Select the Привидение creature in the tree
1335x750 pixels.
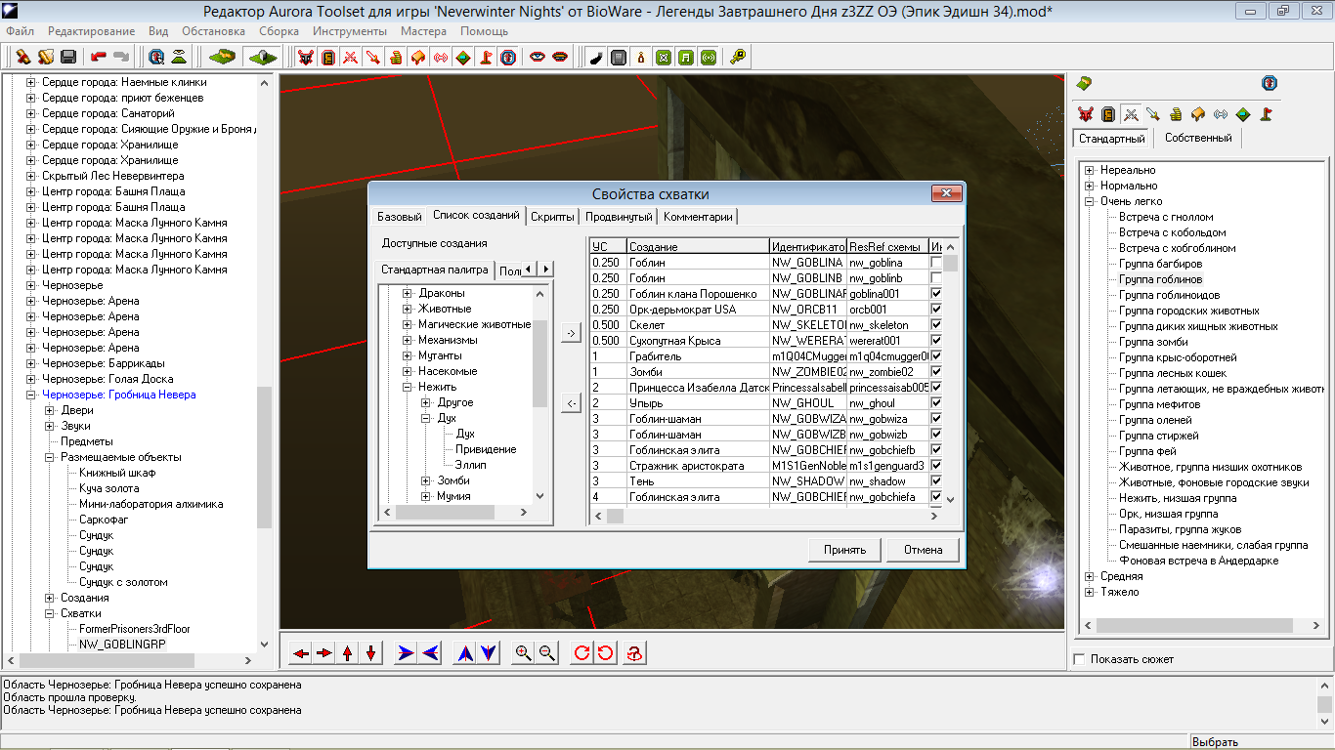[x=486, y=449]
